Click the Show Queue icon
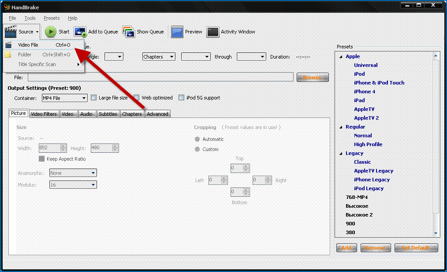 pyautogui.click(x=129, y=32)
